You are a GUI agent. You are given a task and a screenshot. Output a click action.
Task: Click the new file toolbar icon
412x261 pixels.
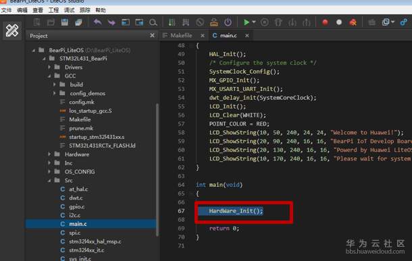[x=36, y=22]
